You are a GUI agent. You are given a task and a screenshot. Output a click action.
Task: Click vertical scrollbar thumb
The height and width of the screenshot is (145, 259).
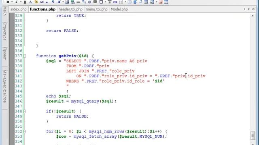[253, 136]
